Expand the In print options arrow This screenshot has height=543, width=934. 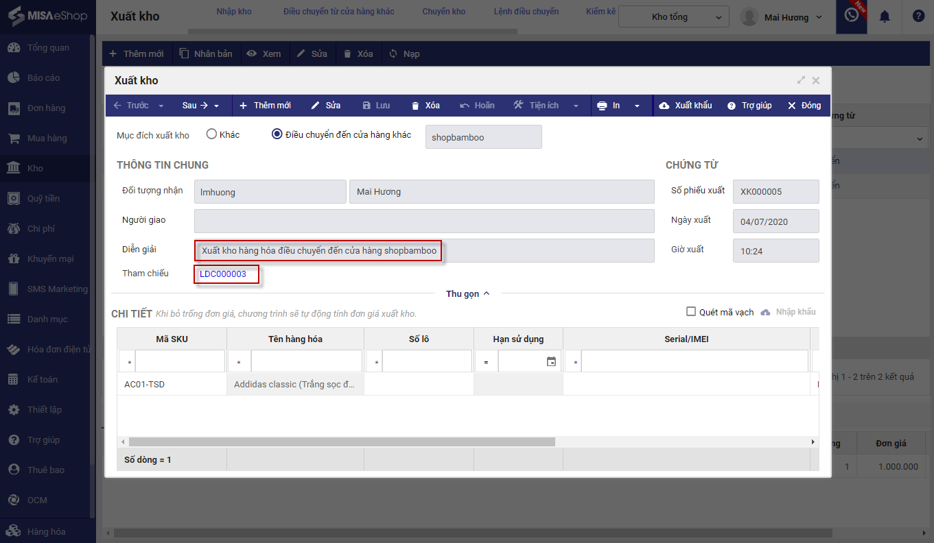pos(638,106)
